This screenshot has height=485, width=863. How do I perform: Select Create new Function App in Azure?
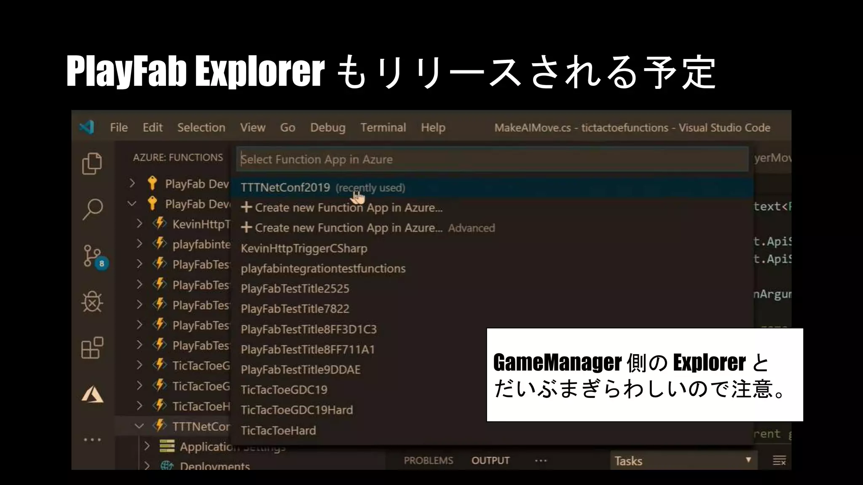(x=492, y=208)
